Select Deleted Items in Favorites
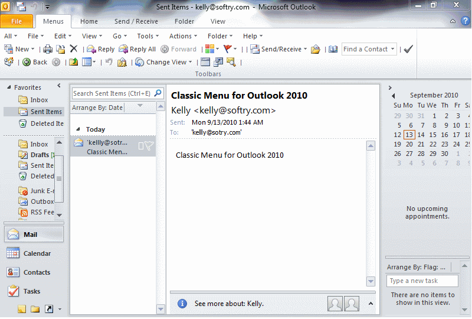Screen dimensions: 472x319 [41, 123]
